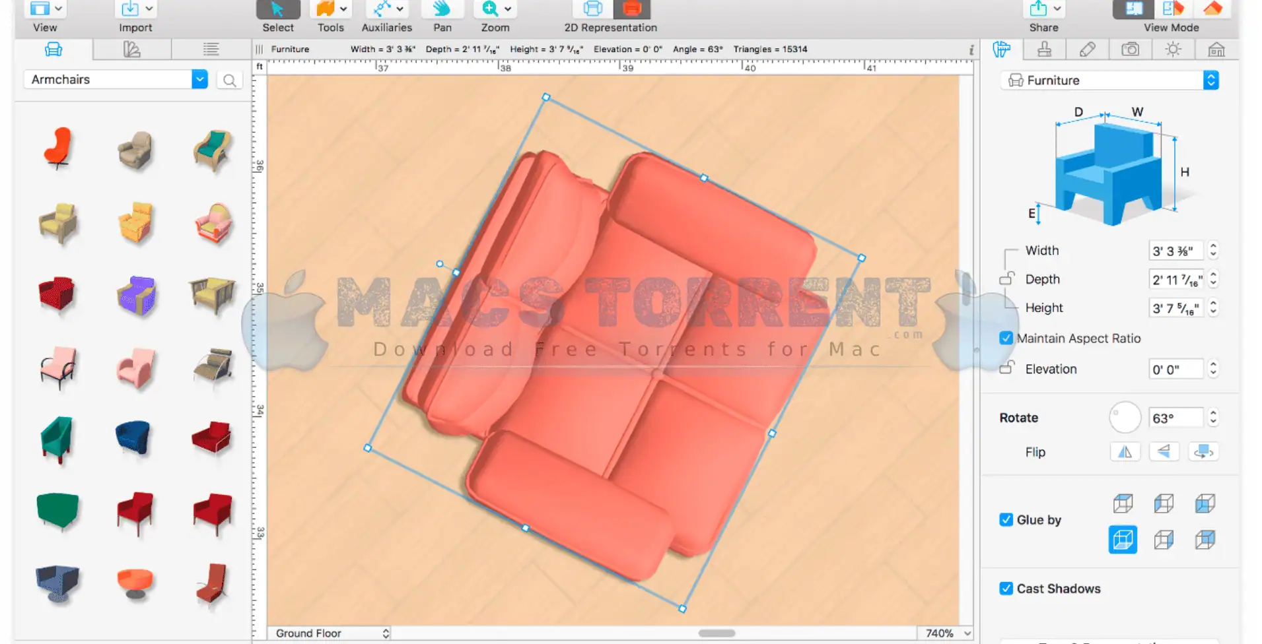The width and height of the screenshot is (1262, 644).
Task: Activate the Pan hand tool
Action: coord(442,9)
